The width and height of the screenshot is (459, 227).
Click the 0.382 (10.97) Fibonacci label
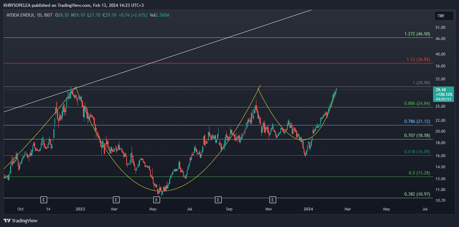coord(417,194)
